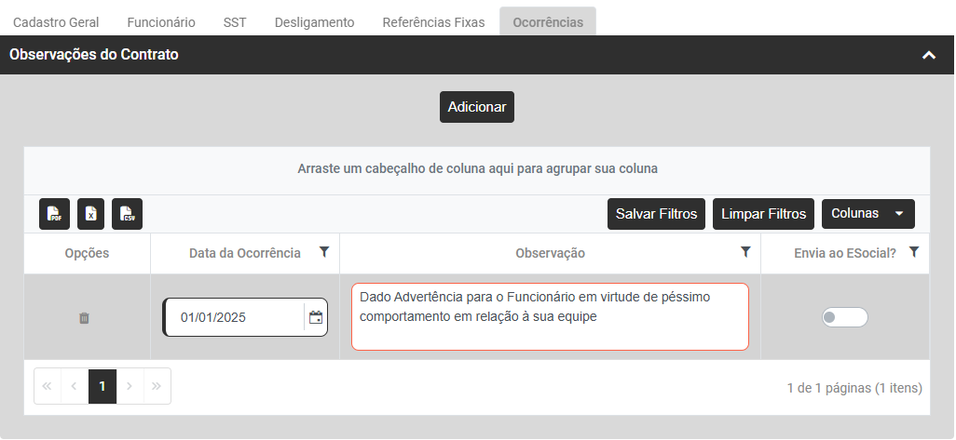Open the Desligamento tab
Screen dimensions: 956x440
pos(314,22)
